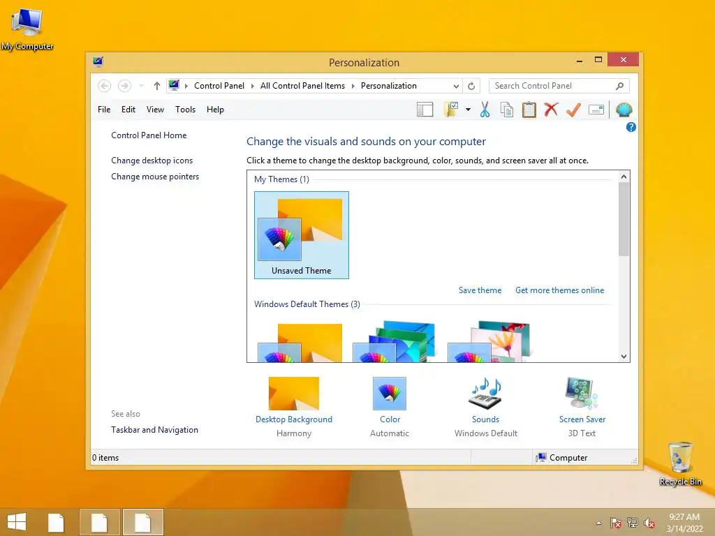This screenshot has height=536, width=715.
Task: Open the dropdown arrow beside folder options
Action: (468, 110)
